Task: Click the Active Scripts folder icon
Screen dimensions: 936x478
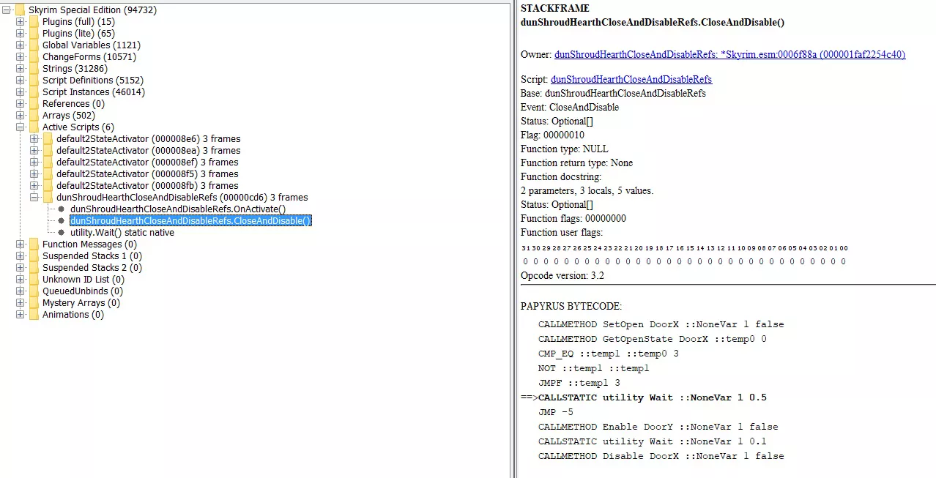Action: [x=34, y=127]
